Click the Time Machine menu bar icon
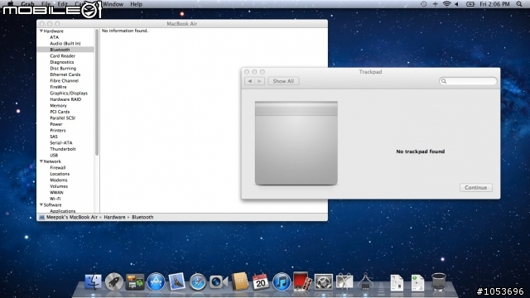Image resolution: width=530 pixels, height=298 pixels. click(x=423, y=4)
